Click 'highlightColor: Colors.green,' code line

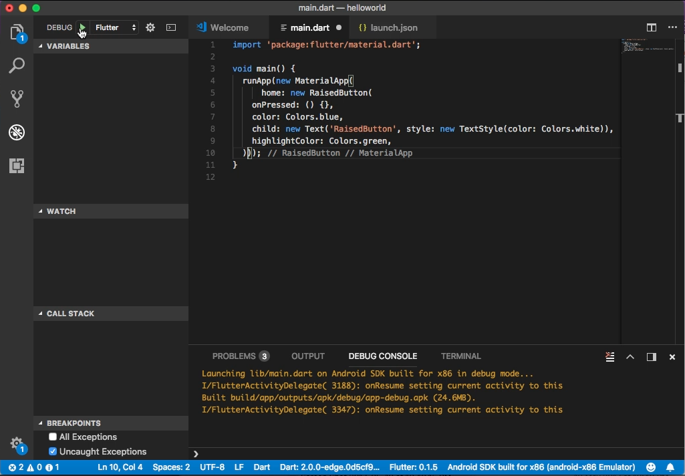321,141
